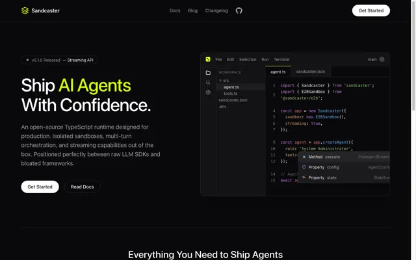The width and height of the screenshot is (416, 260).
Task: Click the page vertical scrollbar thumb
Action: (413, 55)
